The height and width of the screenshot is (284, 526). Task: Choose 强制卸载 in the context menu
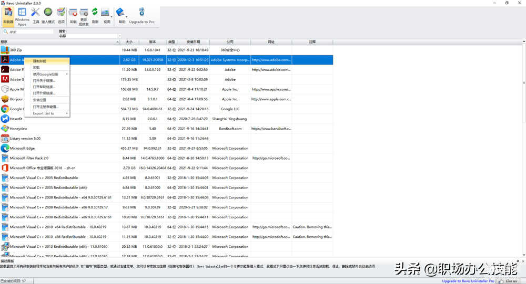[x=40, y=61]
